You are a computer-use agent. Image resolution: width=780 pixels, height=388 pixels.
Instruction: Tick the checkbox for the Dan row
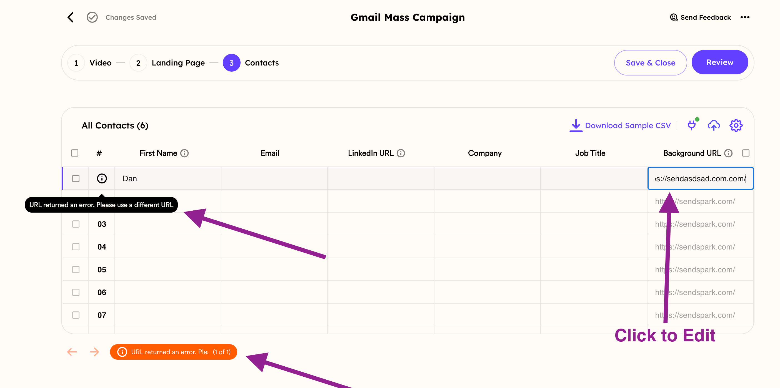[76, 178]
